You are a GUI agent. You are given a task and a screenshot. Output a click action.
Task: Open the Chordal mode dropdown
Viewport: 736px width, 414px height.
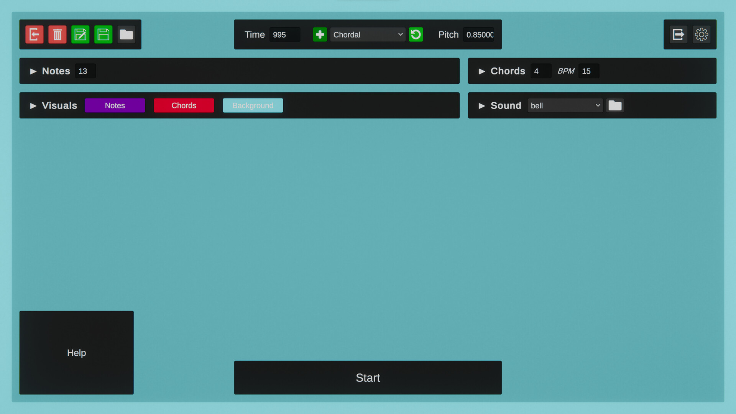(367, 34)
